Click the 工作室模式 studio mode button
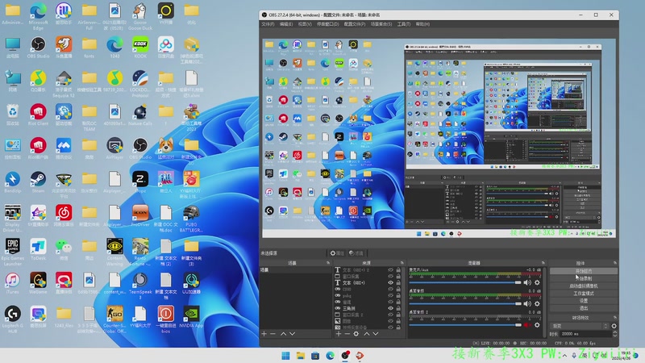645x363 pixels. pyautogui.click(x=583, y=294)
